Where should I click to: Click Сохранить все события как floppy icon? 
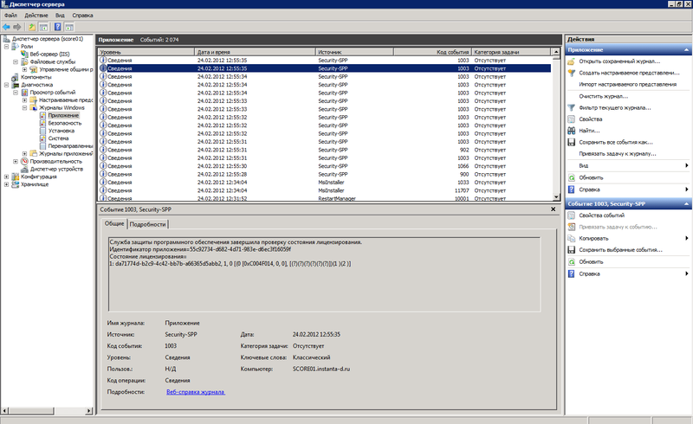click(x=572, y=142)
